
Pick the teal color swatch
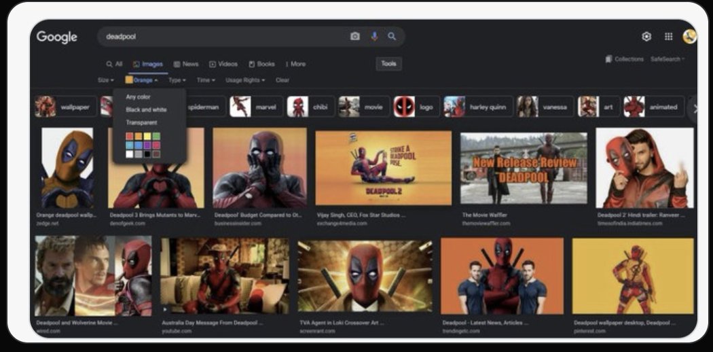[130, 145]
